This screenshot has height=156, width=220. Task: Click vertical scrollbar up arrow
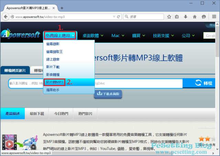[217, 24]
